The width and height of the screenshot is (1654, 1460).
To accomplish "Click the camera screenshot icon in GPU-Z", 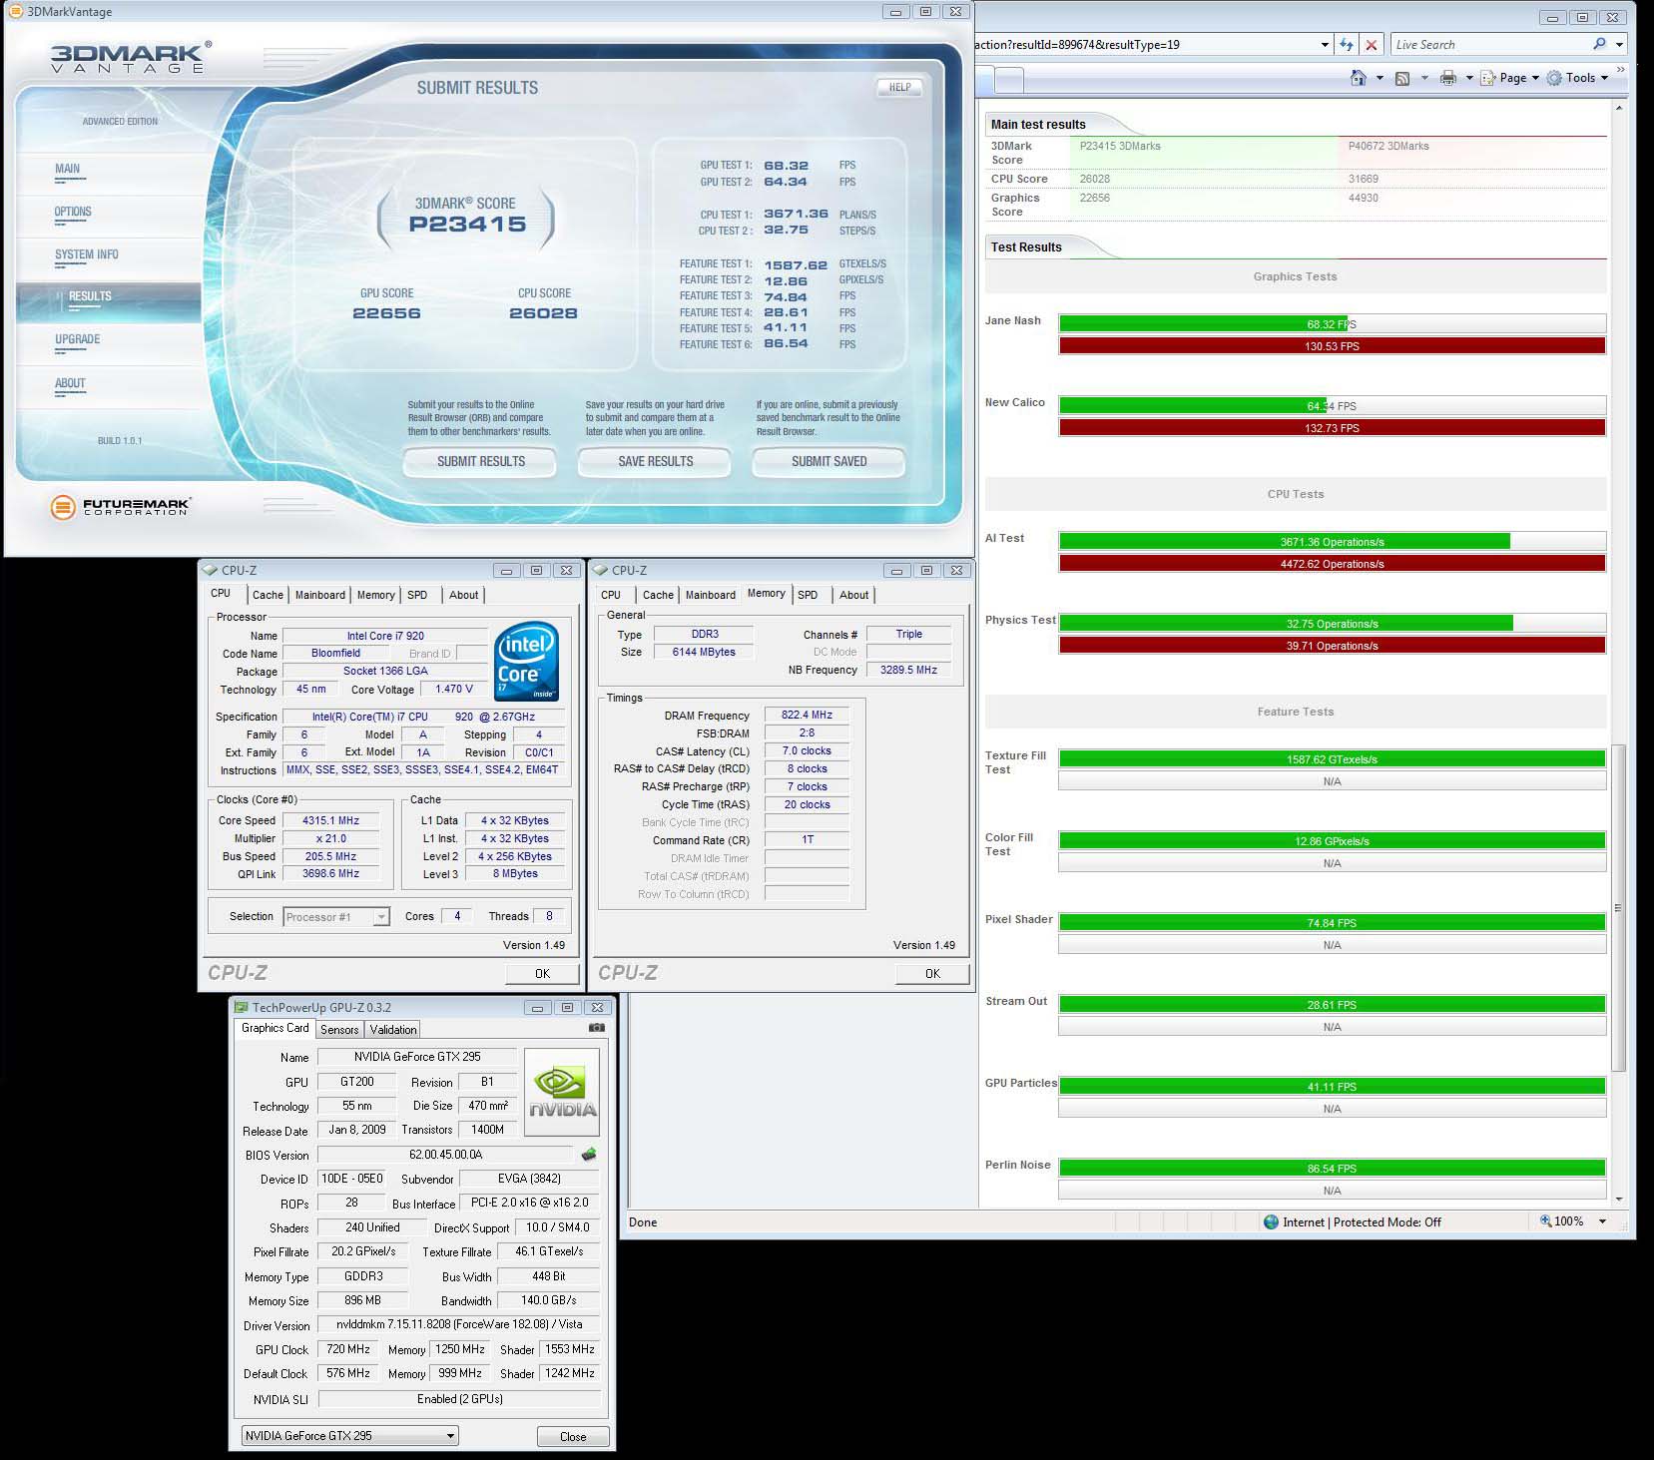I will (597, 1027).
